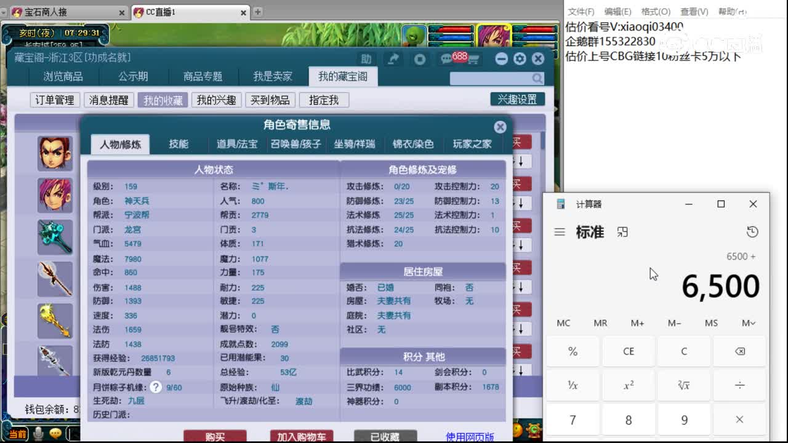Click the microphone icon in the game bar

tap(39, 433)
